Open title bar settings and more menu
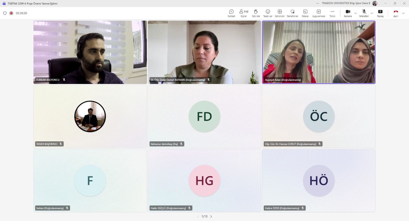Image resolution: width=409 pixels, height=221 pixels. point(317,3)
